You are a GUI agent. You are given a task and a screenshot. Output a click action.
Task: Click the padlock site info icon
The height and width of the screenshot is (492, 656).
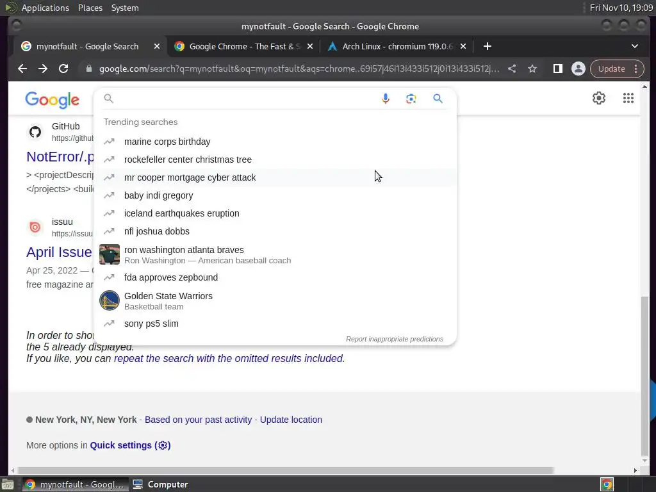(x=88, y=69)
